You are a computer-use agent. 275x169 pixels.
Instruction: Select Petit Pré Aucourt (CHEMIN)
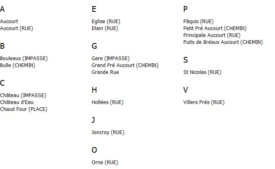pyautogui.click(x=215, y=28)
